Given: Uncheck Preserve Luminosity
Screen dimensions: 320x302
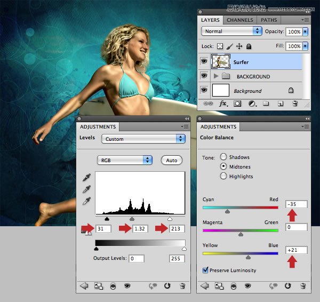Looking at the screenshot, I should pyautogui.click(x=205, y=270).
